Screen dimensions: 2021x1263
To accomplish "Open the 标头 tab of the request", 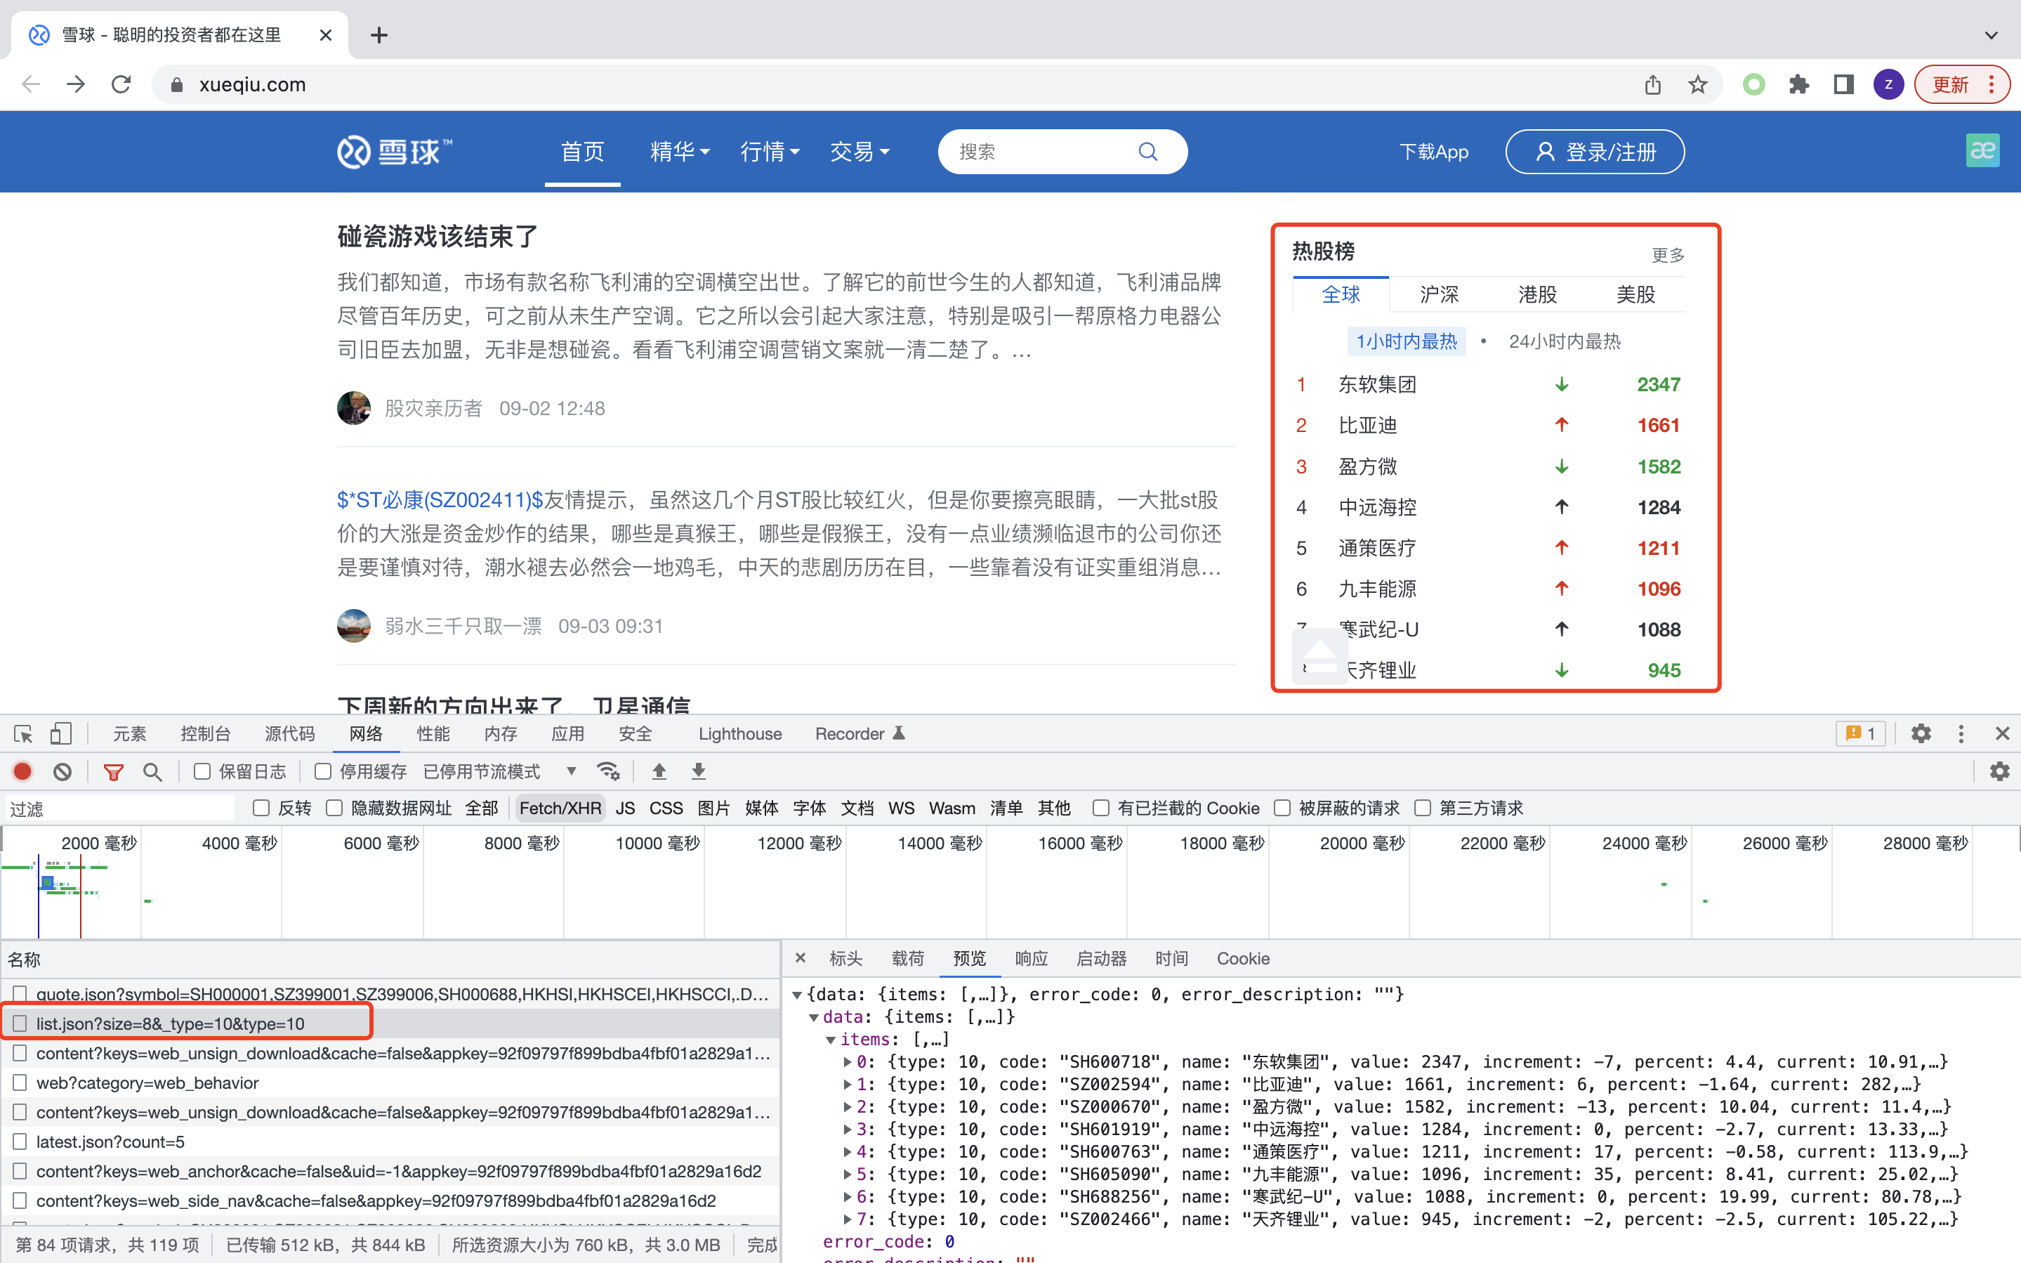I will click(845, 958).
